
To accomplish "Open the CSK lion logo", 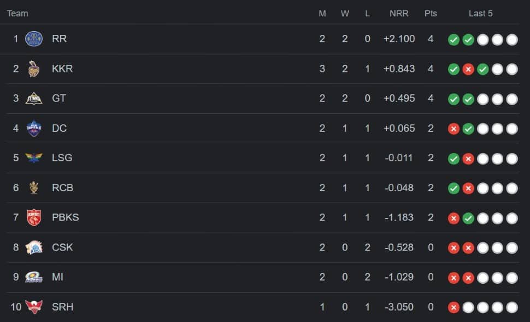I will coord(34,247).
